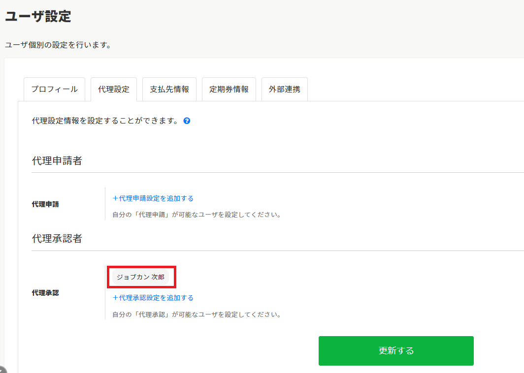Click the blue help question mark icon
524x373 pixels.
pos(187,121)
